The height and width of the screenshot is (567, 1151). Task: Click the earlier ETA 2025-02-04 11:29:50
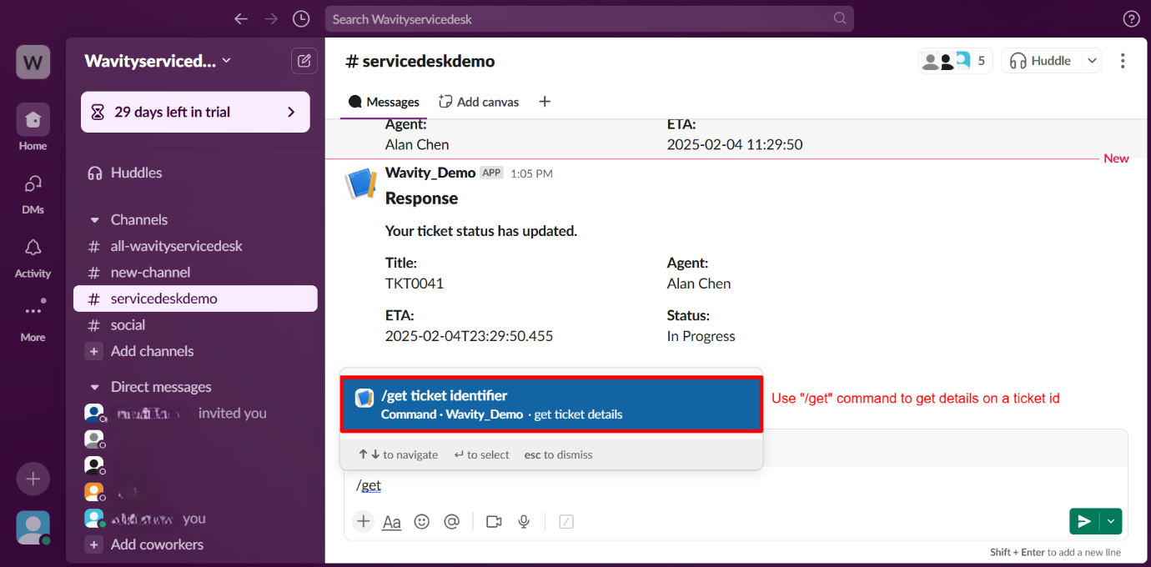point(735,144)
